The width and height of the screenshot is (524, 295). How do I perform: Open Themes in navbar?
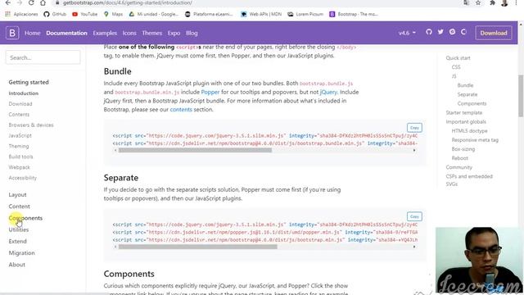pos(151,33)
